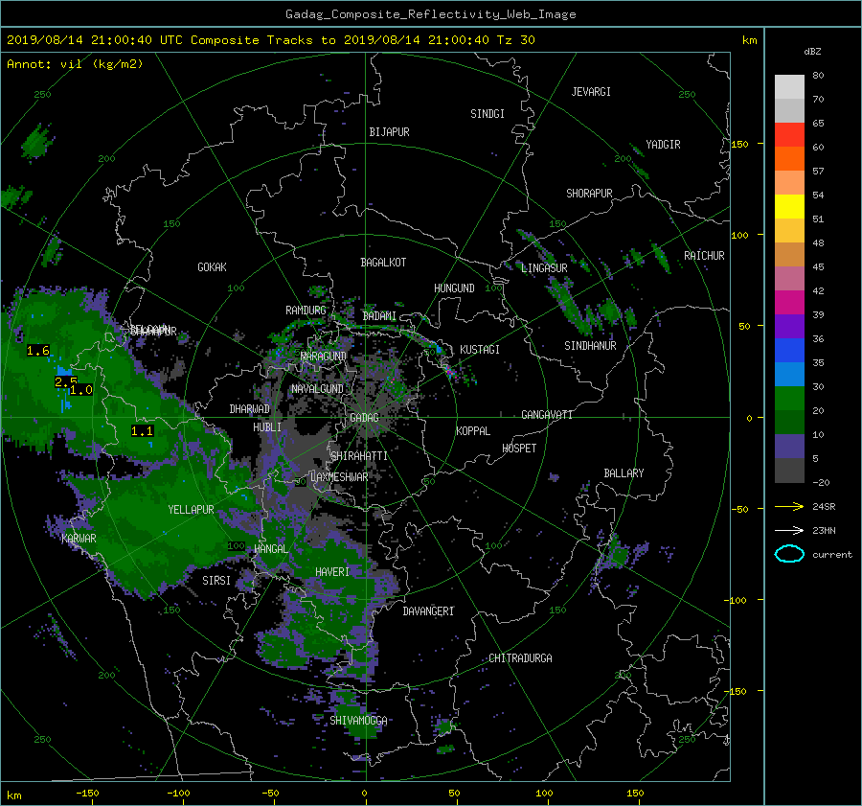
Task: Click the LINGASUR city label
Action: 544,268
